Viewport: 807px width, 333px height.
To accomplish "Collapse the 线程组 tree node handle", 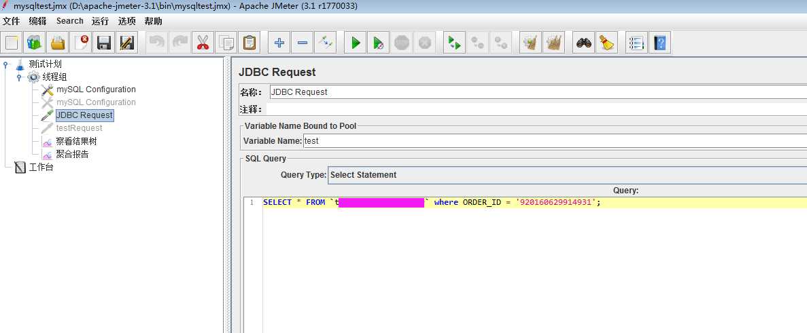I will pos(19,77).
